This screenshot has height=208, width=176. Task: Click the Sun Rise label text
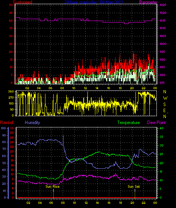[53, 187]
